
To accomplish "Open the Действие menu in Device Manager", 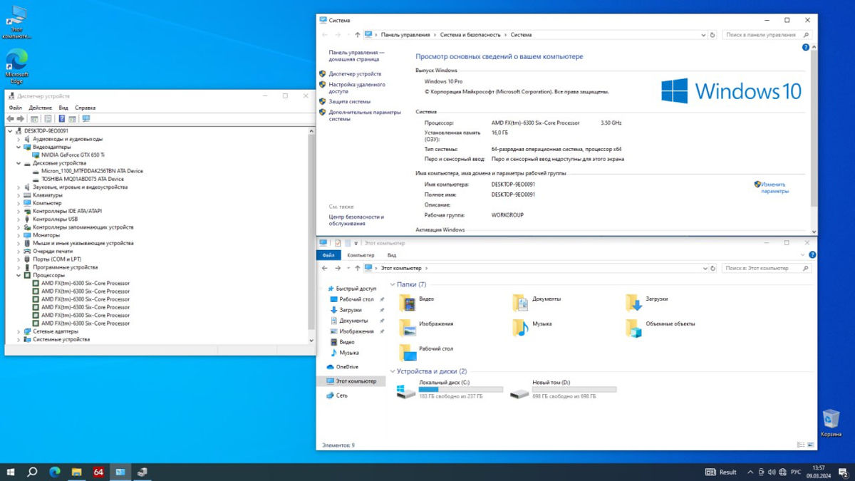I will pos(41,108).
